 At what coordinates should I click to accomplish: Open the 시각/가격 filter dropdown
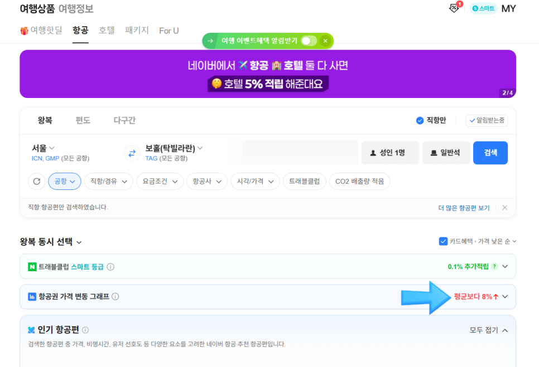(x=255, y=181)
